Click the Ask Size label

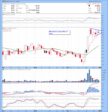pos(19,8)
